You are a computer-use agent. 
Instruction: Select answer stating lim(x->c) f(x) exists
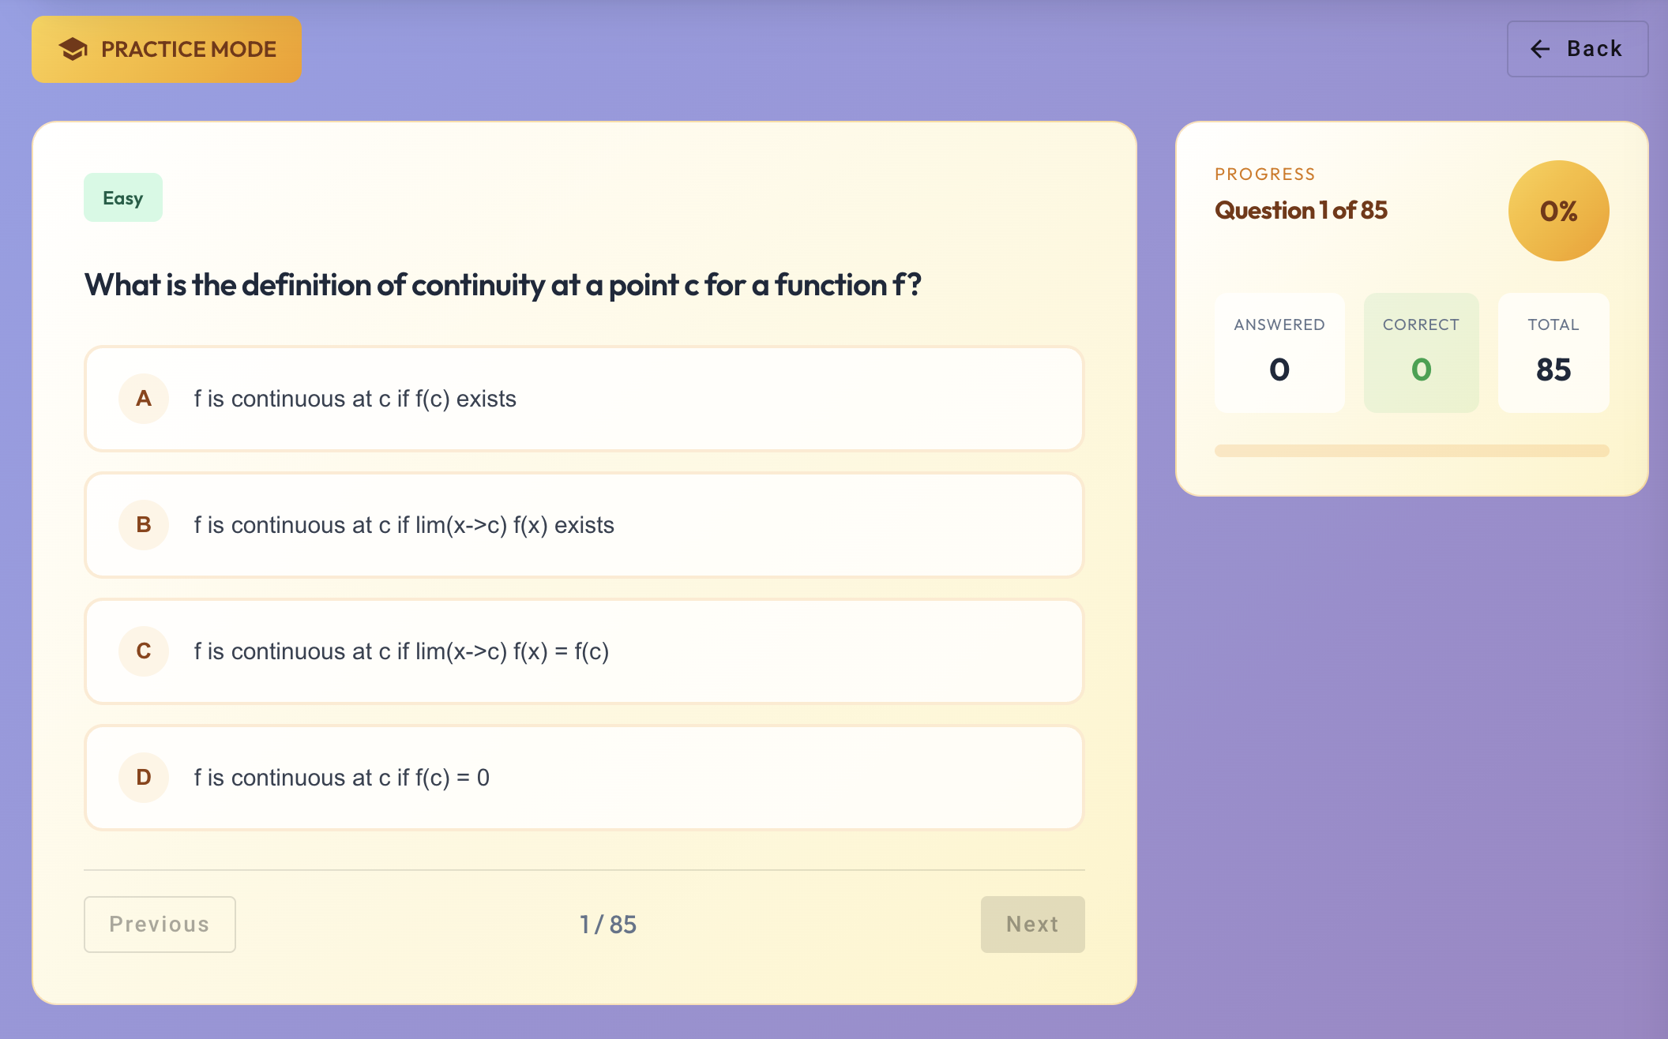tap(584, 525)
